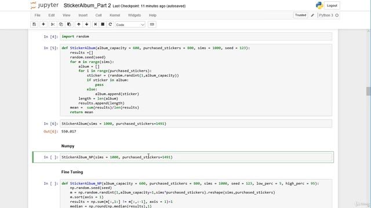This screenshot has height=208, width=371.
Task: Open the Kernel menu
Action: click(115, 15)
